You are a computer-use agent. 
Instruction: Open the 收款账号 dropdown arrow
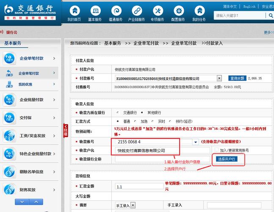[196, 142]
